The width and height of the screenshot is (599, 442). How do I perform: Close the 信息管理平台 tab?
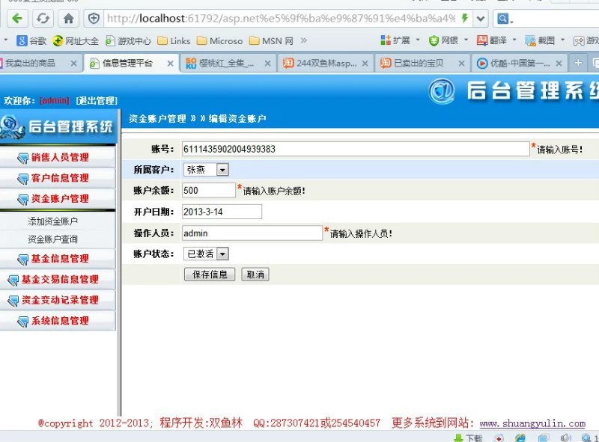tap(171, 64)
